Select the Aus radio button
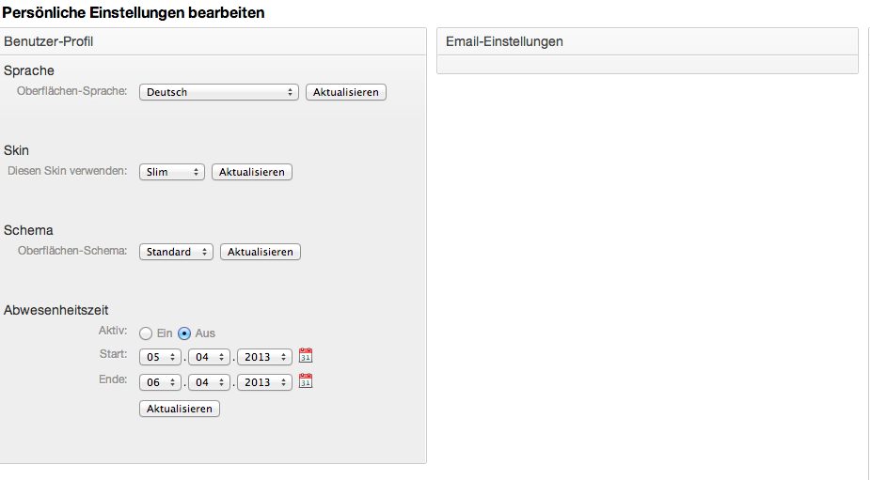 coord(184,333)
